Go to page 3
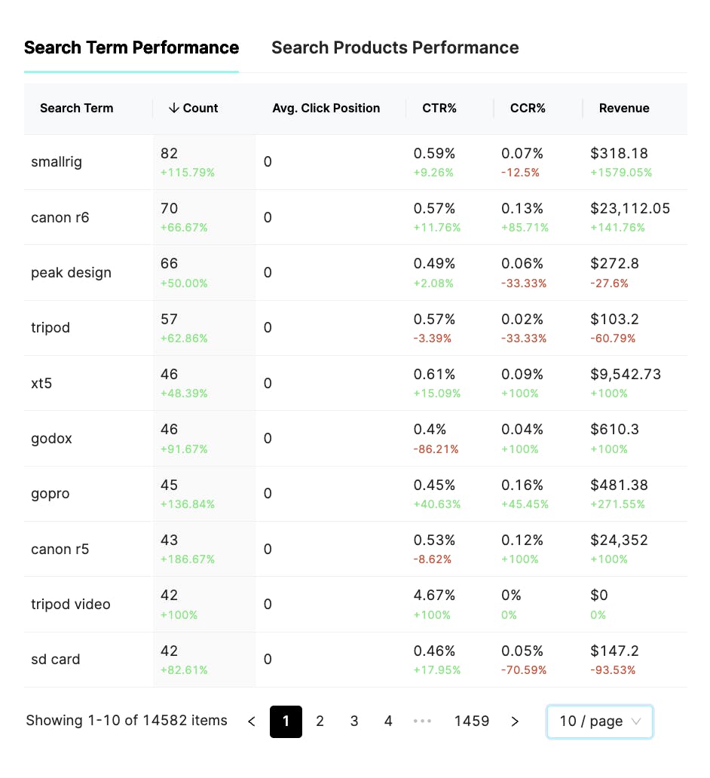 [x=354, y=721]
